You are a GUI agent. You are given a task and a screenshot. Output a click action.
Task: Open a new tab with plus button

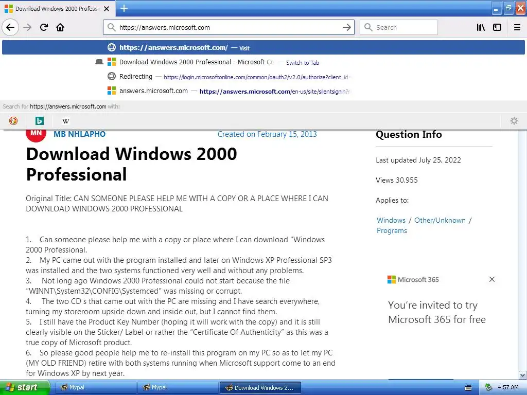pos(124,8)
